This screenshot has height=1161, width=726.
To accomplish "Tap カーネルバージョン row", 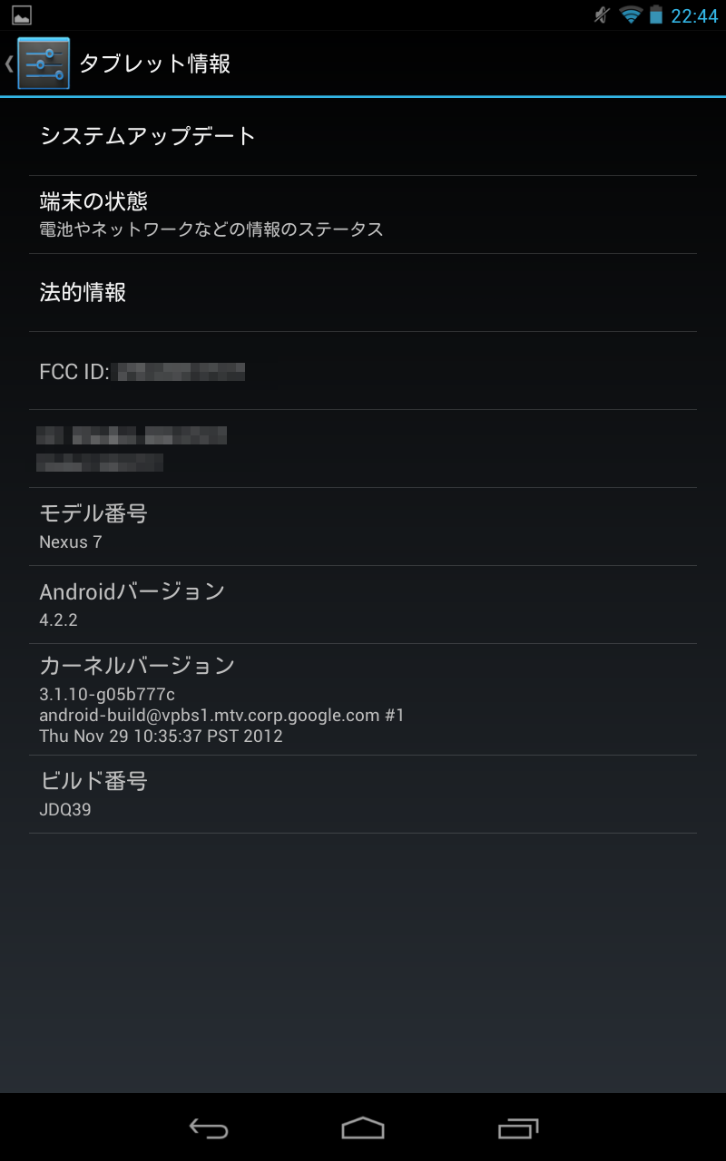I will [363, 699].
